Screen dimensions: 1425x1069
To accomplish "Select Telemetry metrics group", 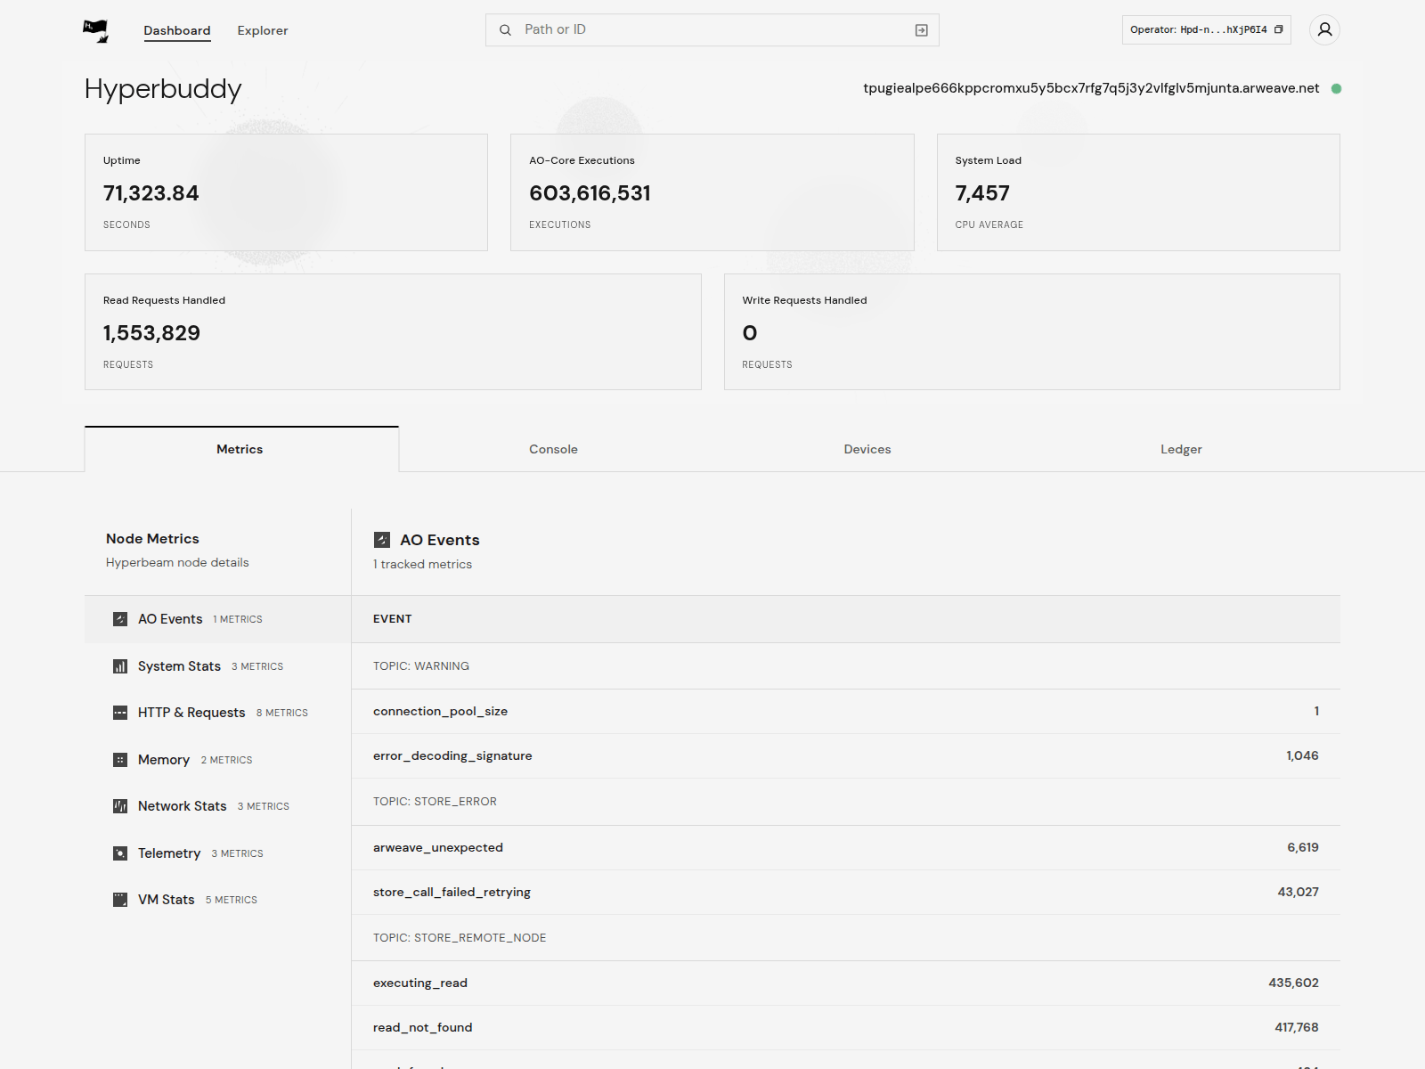I will [x=218, y=853].
